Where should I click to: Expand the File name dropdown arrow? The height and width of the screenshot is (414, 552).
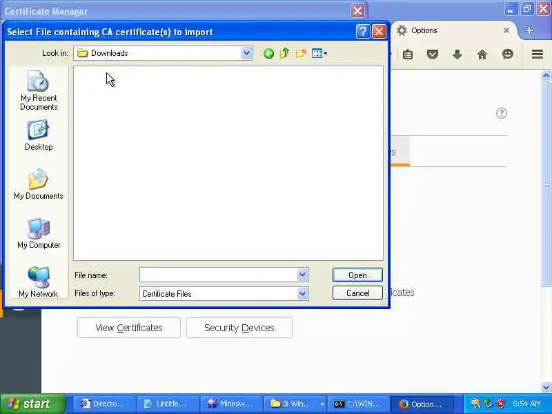[302, 275]
